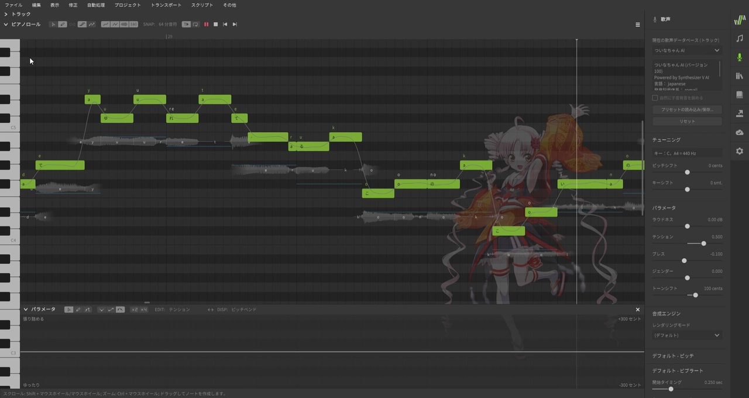Select the pencil note tool in piano roll
Image resolution: width=749 pixels, height=398 pixels.
[x=63, y=25]
